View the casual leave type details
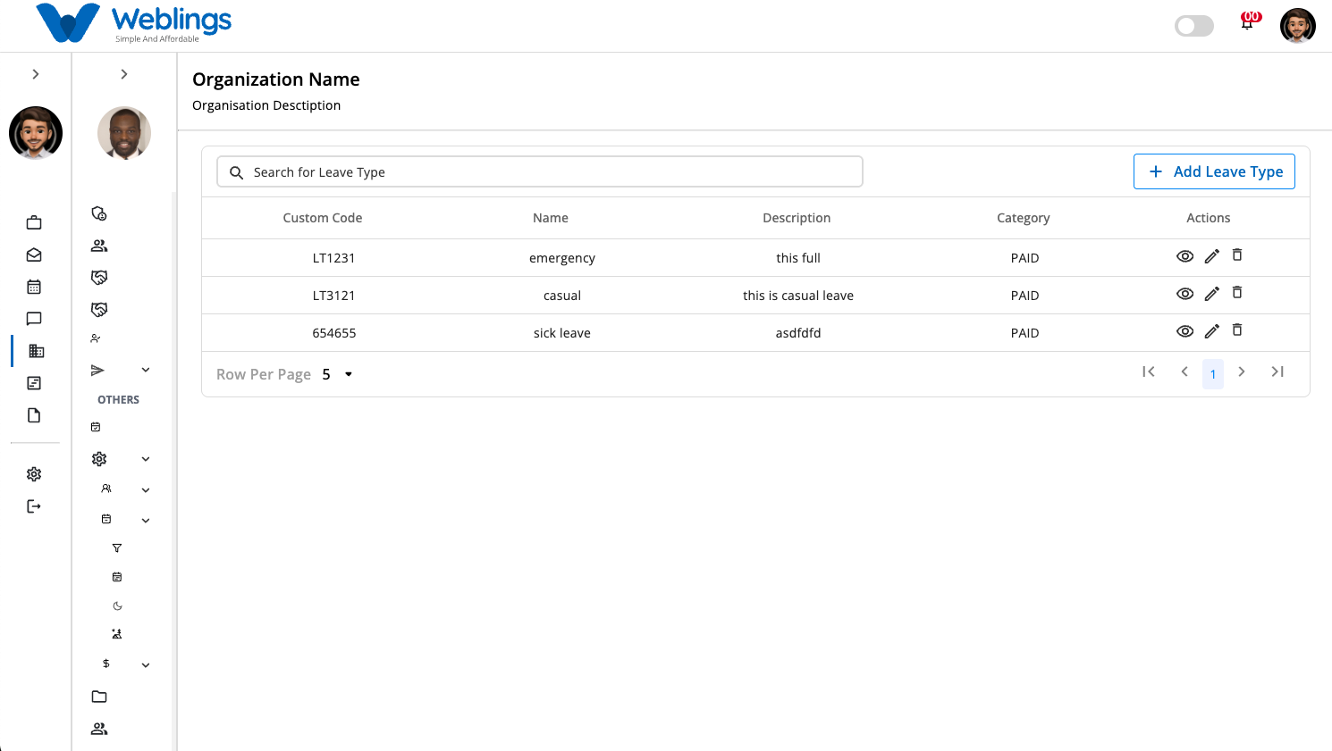This screenshot has width=1332, height=751. pos(1184,294)
